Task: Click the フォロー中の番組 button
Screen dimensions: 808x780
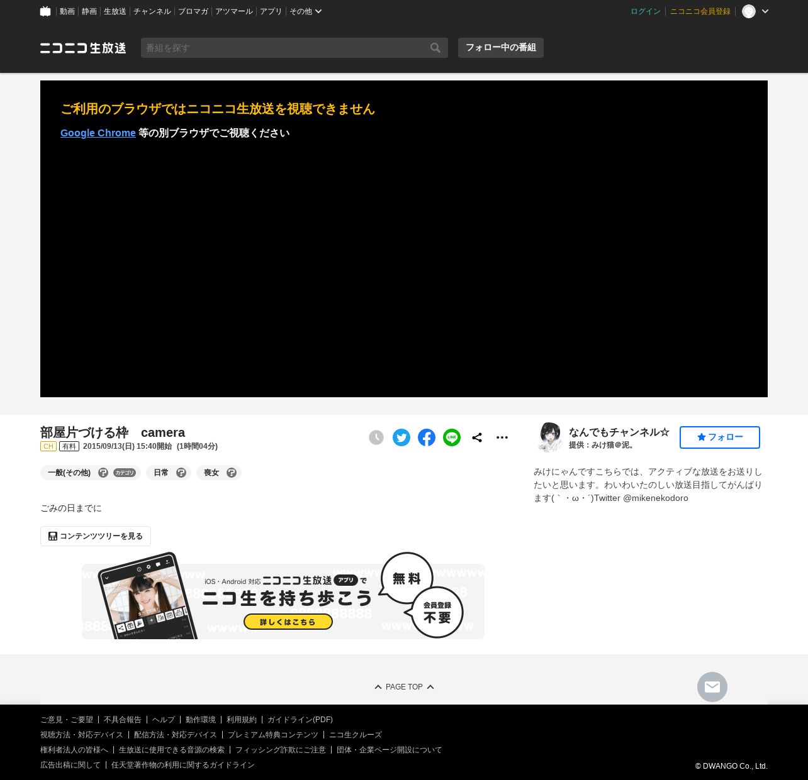Action: pyautogui.click(x=501, y=48)
